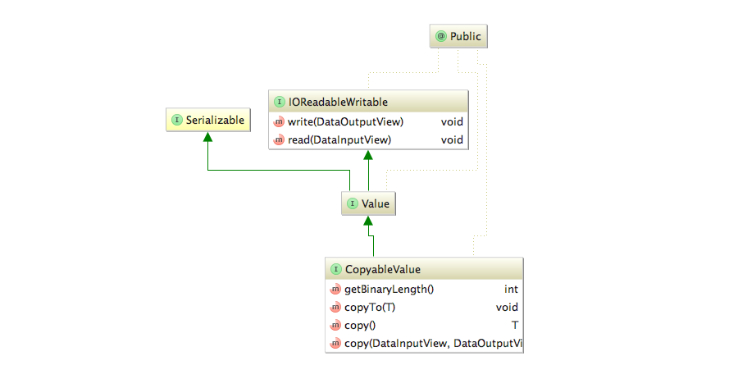Click the interface icon beside IOReadableWritable
Screen dimensions: 738x379
[280, 102]
